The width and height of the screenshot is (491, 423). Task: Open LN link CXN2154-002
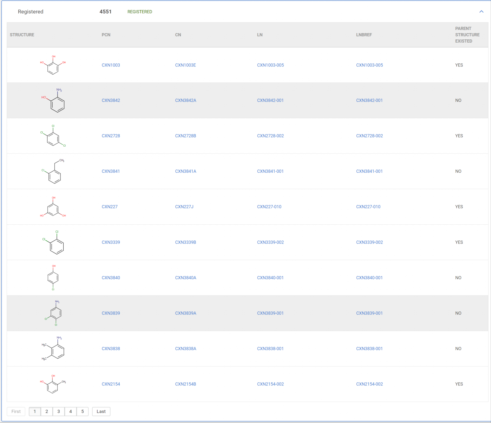point(270,384)
